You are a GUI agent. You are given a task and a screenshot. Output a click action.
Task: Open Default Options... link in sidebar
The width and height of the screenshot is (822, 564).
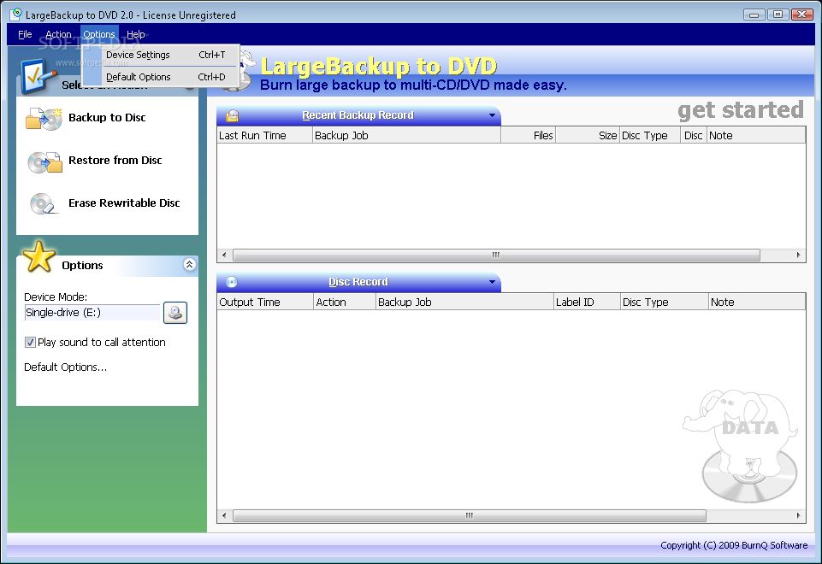coord(66,367)
